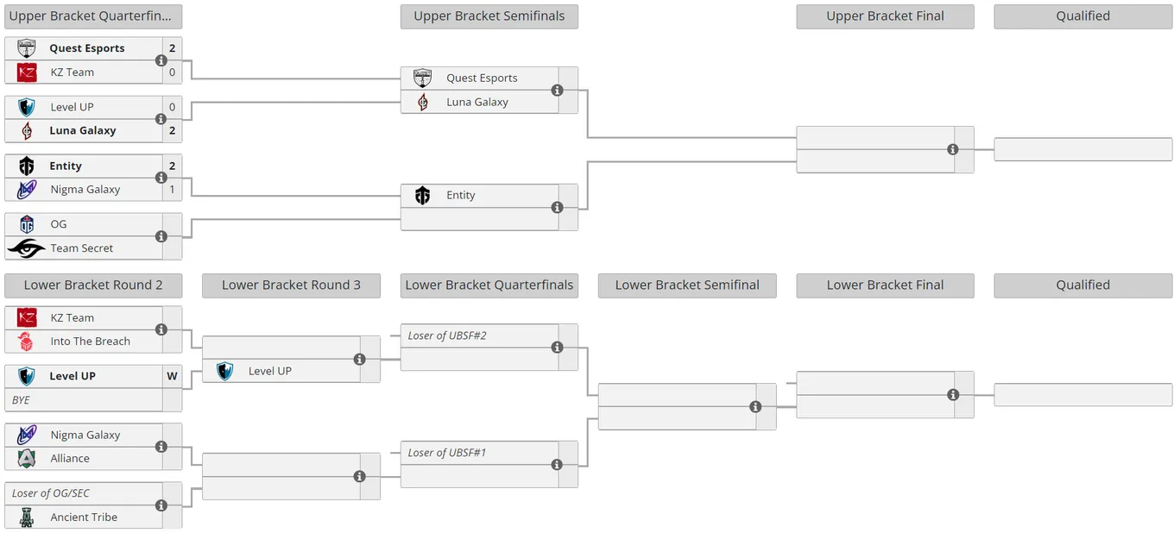Select the Lower Bracket Round 3 header
This screenshot has width=1174, height=533.
291,285
